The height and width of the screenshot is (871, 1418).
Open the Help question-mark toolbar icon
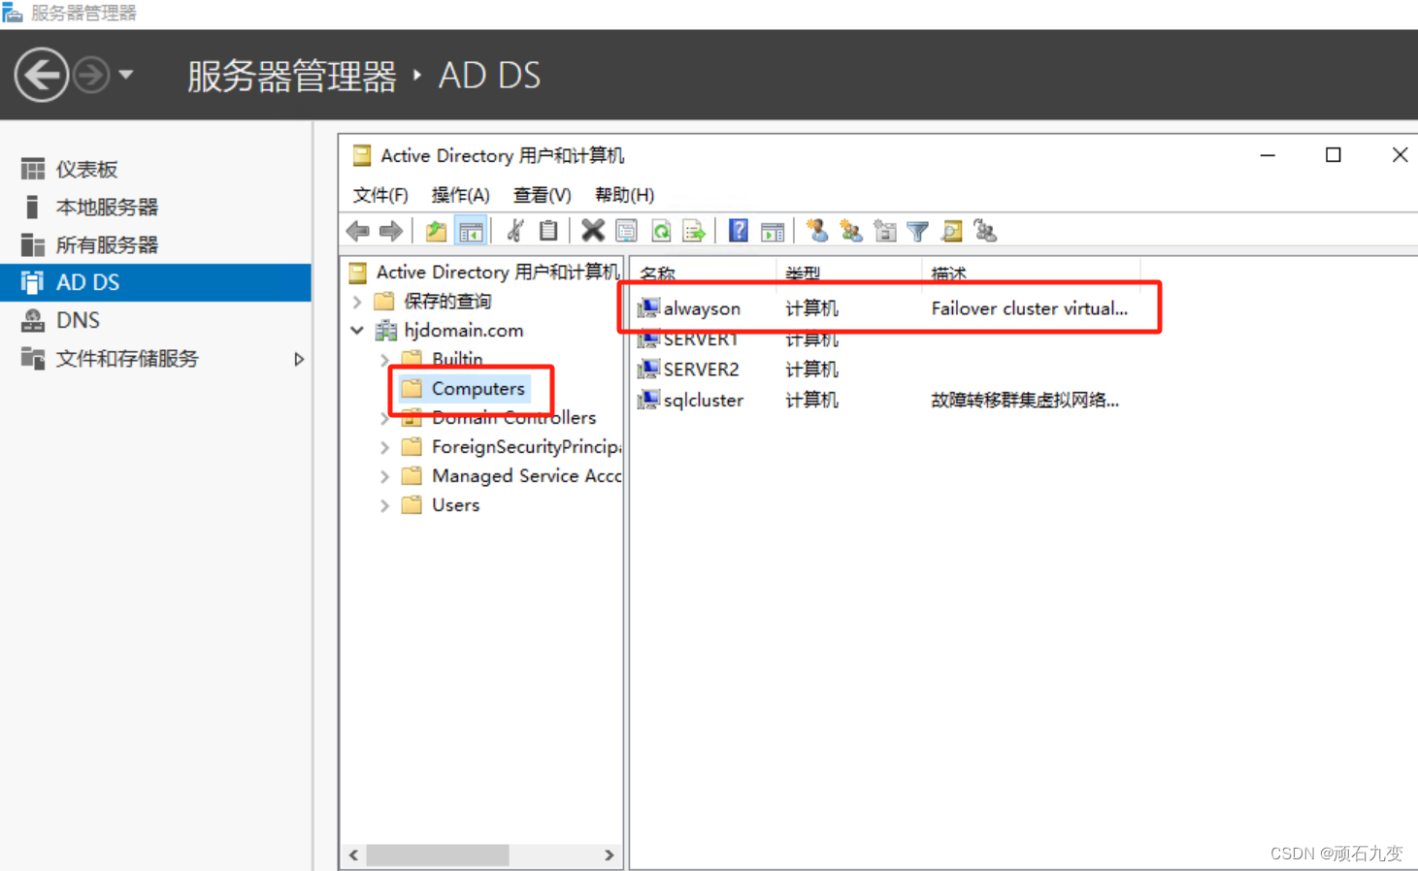pos(738,230)
